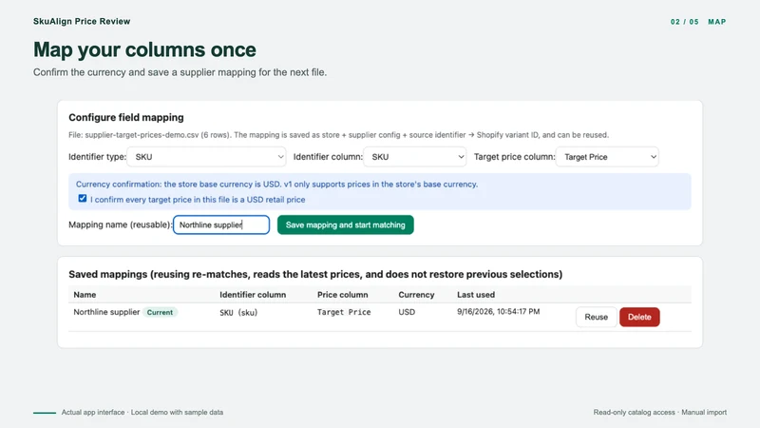Click the Actual app interface footer note
This screenshot has width=760, height=428.
(142, 413)
